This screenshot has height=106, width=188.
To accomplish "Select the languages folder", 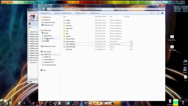I will (69, 28).
